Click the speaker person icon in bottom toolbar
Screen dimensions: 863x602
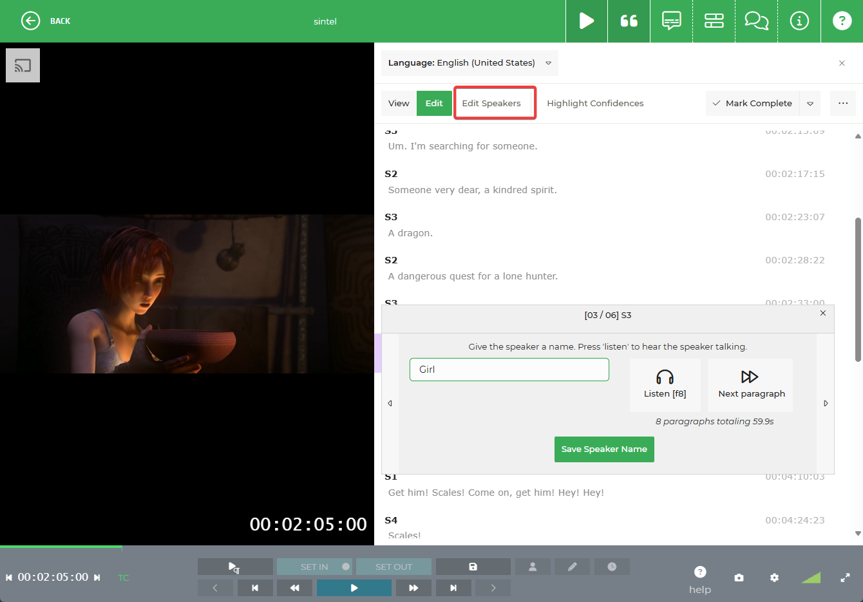pos(533,567)
